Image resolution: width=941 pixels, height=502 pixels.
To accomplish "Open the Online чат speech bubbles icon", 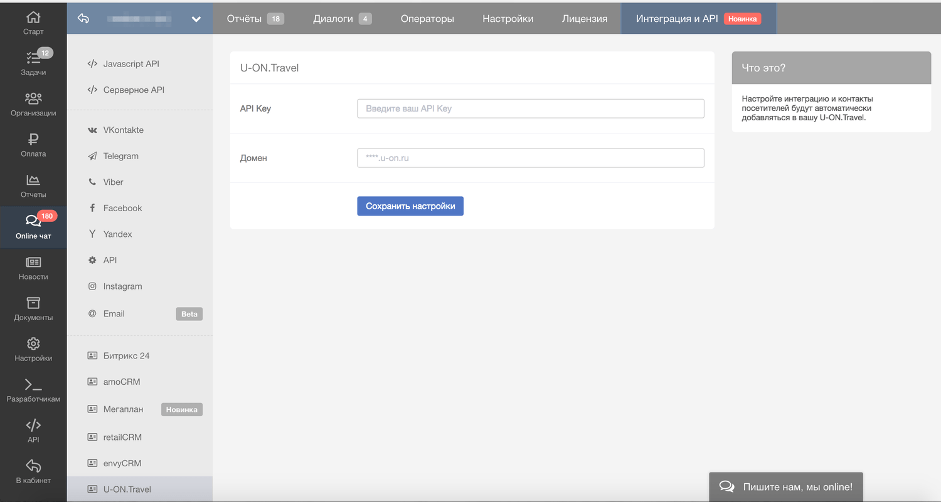I will (x=33, y=221).
